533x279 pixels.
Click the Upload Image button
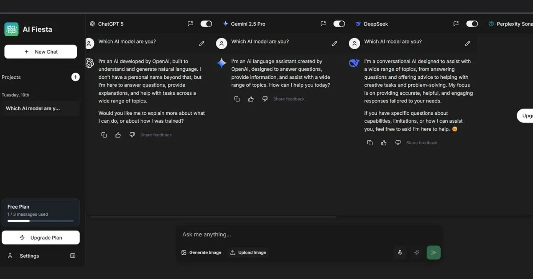coord(248,252)
